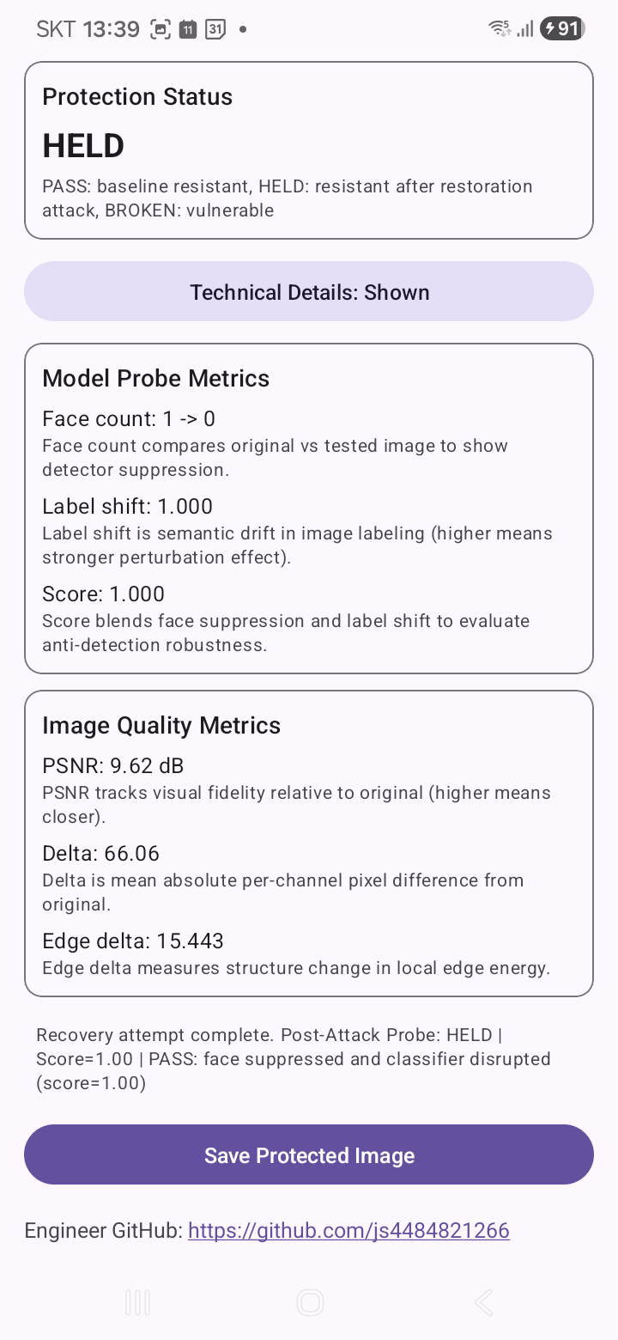Viewport: 618px width, 1340px height.
Task: Tap the Edge delta metric row
Action: (x=133, y=941)
